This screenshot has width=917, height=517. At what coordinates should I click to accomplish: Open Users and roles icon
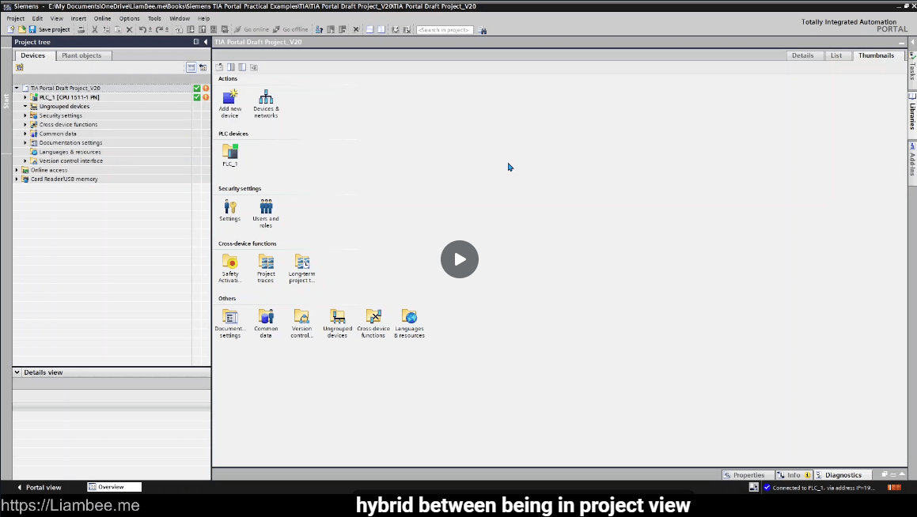266,207
